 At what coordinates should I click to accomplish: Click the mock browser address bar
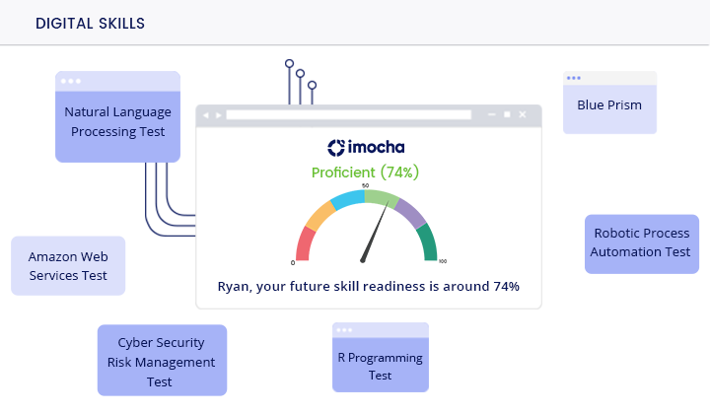pyautogui.click(x=349, y=115)
